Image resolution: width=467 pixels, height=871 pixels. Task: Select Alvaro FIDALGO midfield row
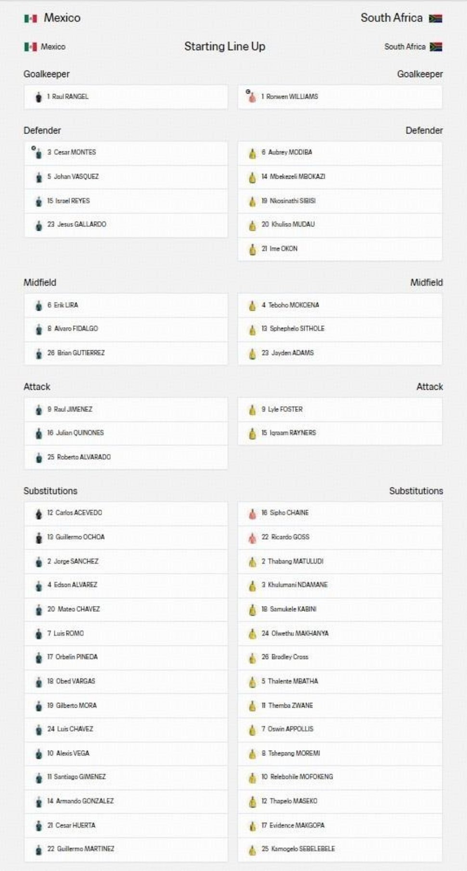click(126, 329)
